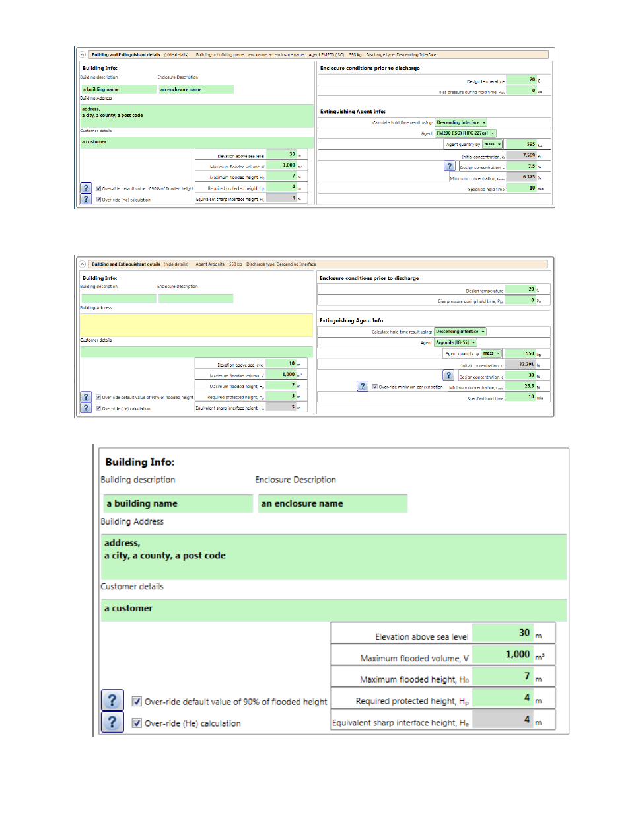Toggle Over-ride (He) calculation checkbox in enlarged panel
This screenshot has height=816, width=630.
(137, 723)
